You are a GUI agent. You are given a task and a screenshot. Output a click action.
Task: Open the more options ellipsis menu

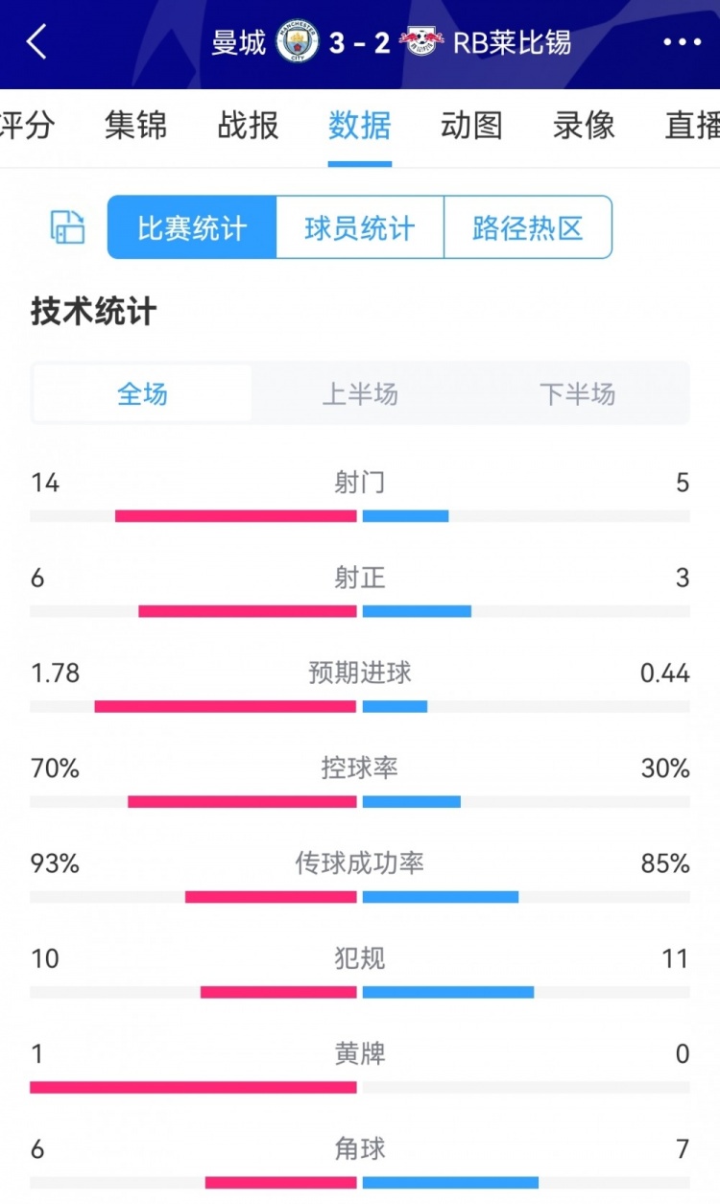click(x=684, y=42)
